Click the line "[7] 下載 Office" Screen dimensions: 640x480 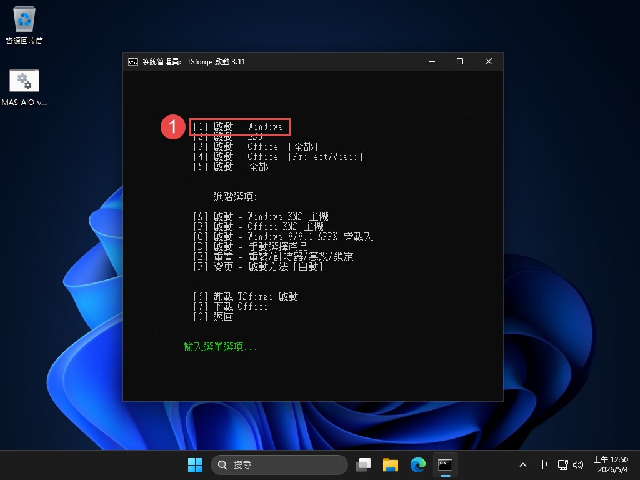[x=231, y=306]
